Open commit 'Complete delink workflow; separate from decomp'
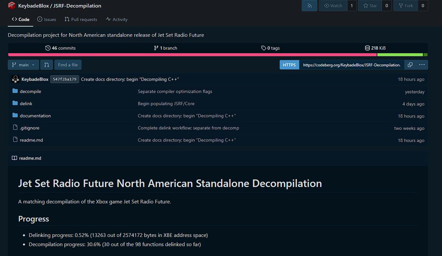This screenshot has width=442, height=256. (x=188, y=128)
